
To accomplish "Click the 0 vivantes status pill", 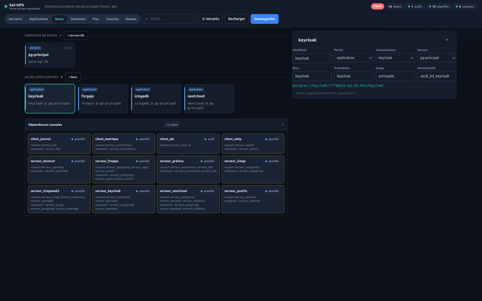I will coord(465,7).
